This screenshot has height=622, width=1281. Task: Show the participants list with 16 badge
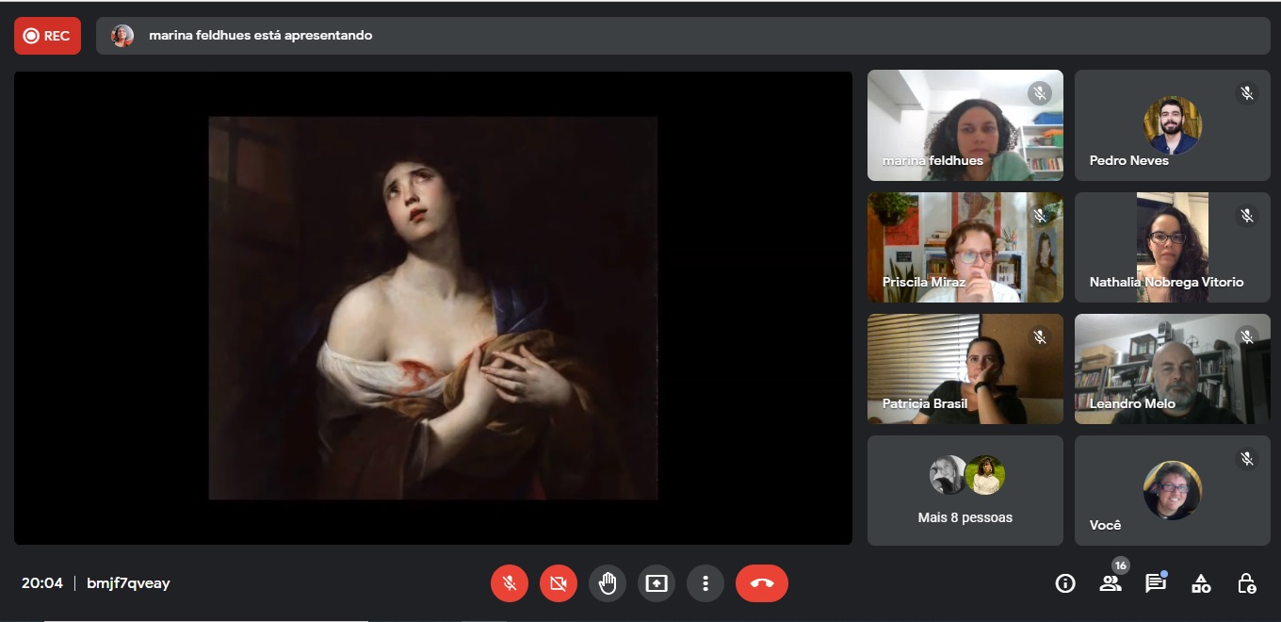coord(1111,581)
